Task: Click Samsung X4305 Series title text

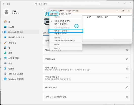Action: pyautogui.click(x=65, y=11)
